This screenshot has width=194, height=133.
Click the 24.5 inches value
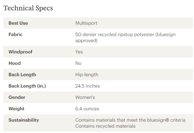(x=87, y=86)
